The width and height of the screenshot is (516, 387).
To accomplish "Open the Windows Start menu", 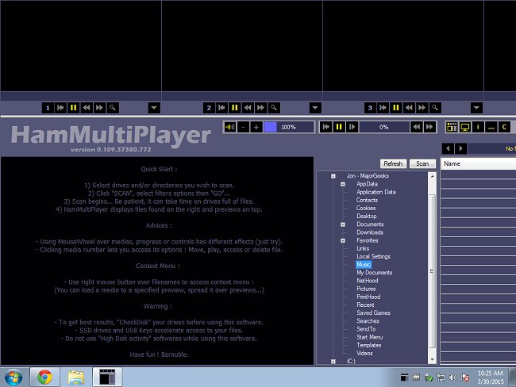I will click(x=13, y=377).
